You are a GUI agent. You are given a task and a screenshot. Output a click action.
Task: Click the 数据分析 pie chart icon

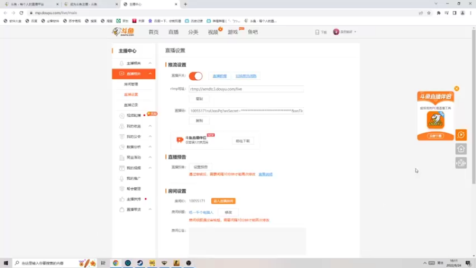click(x=122, y=147)
